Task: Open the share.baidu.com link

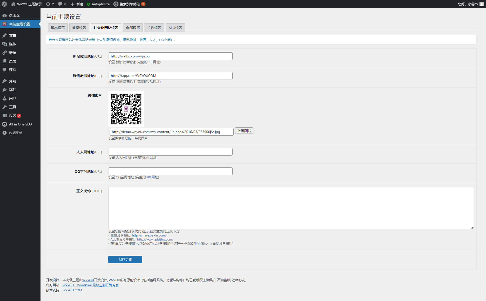Action: pyautogui.click(x=149, y=235)
